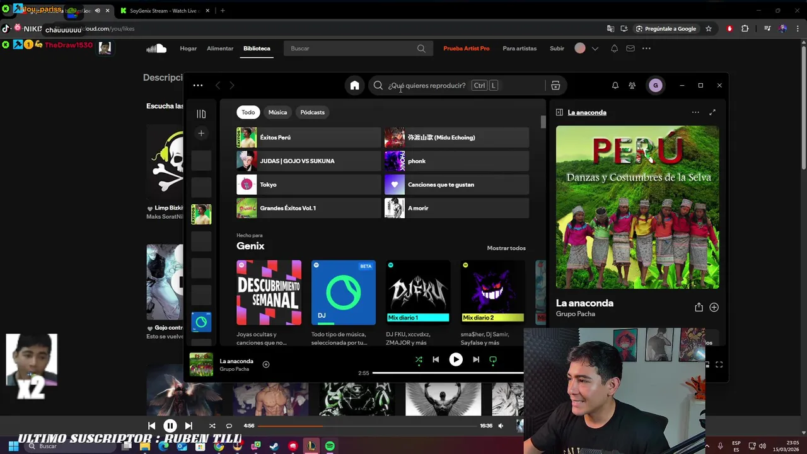Expand the Now Playing view to fullscreen
This screenshot has height=454, width=807.
(712, 112)
